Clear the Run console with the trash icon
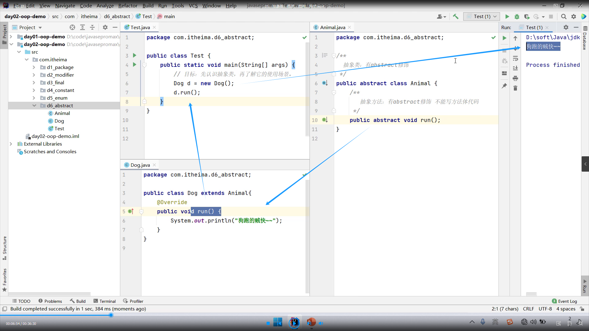The width and height of the screenshot is (589, 331). click(515, 88)
